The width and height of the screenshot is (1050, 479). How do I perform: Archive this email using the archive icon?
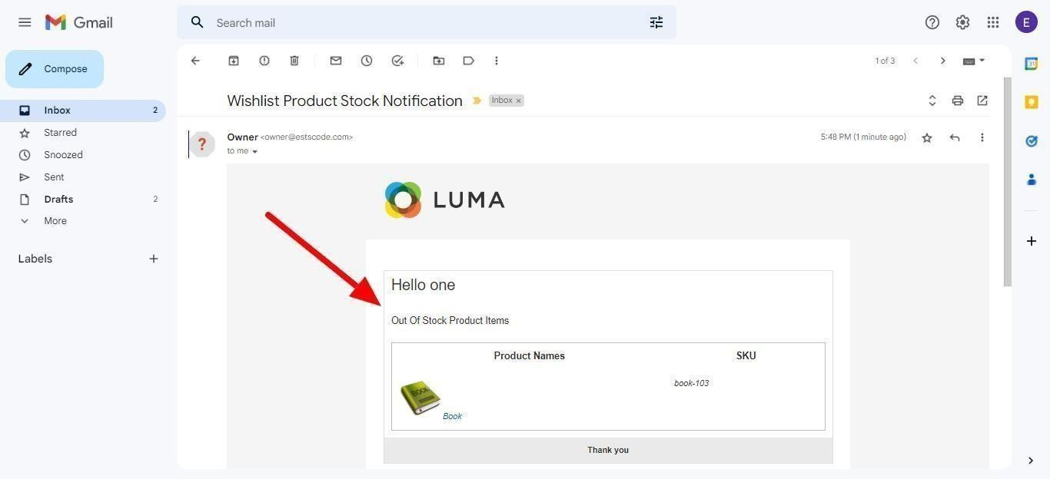pyautogui.click(x=234, y=61)
